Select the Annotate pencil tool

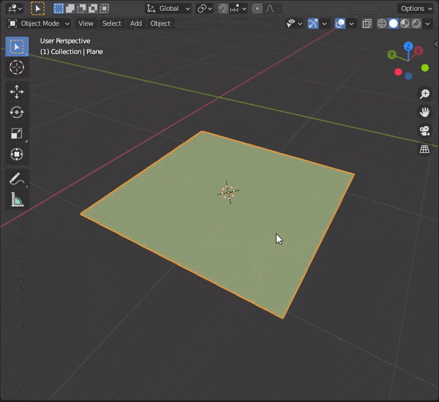[x=17, y=179]
